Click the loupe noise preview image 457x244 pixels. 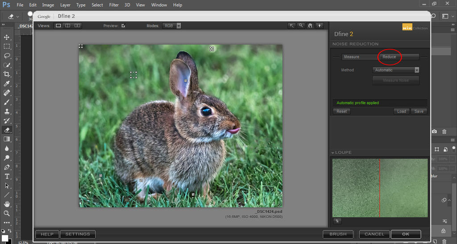click(x=380, y=188)
